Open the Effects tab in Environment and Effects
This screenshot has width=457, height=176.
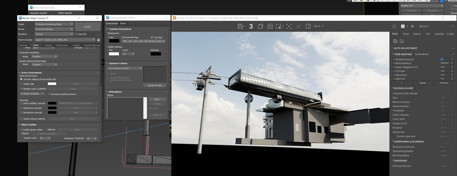point(123,23)
